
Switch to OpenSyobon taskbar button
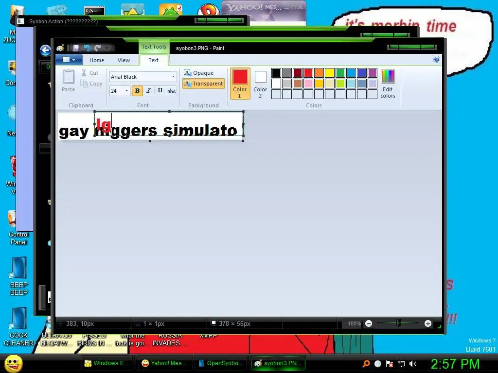221,363
